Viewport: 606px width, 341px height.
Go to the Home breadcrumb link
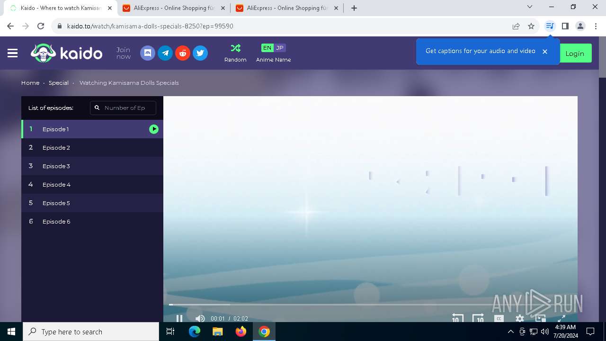(x=30, y=82)
